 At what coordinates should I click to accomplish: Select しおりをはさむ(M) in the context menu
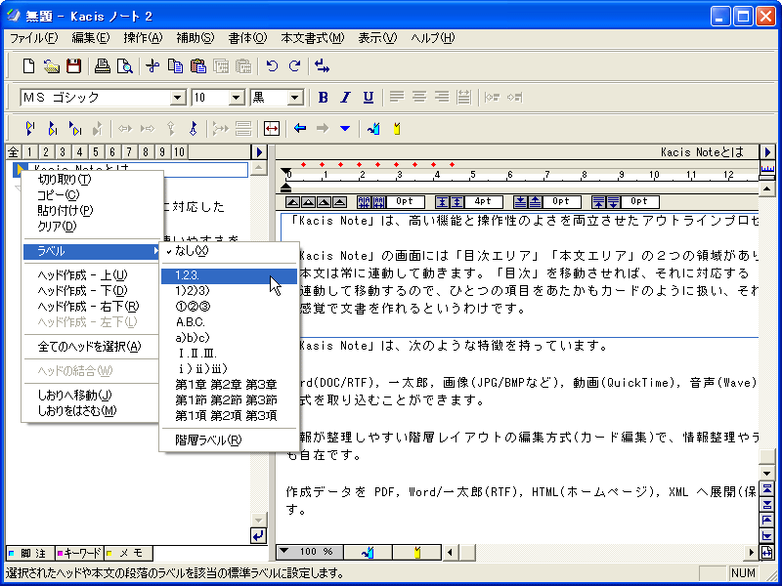pos(92,410)
